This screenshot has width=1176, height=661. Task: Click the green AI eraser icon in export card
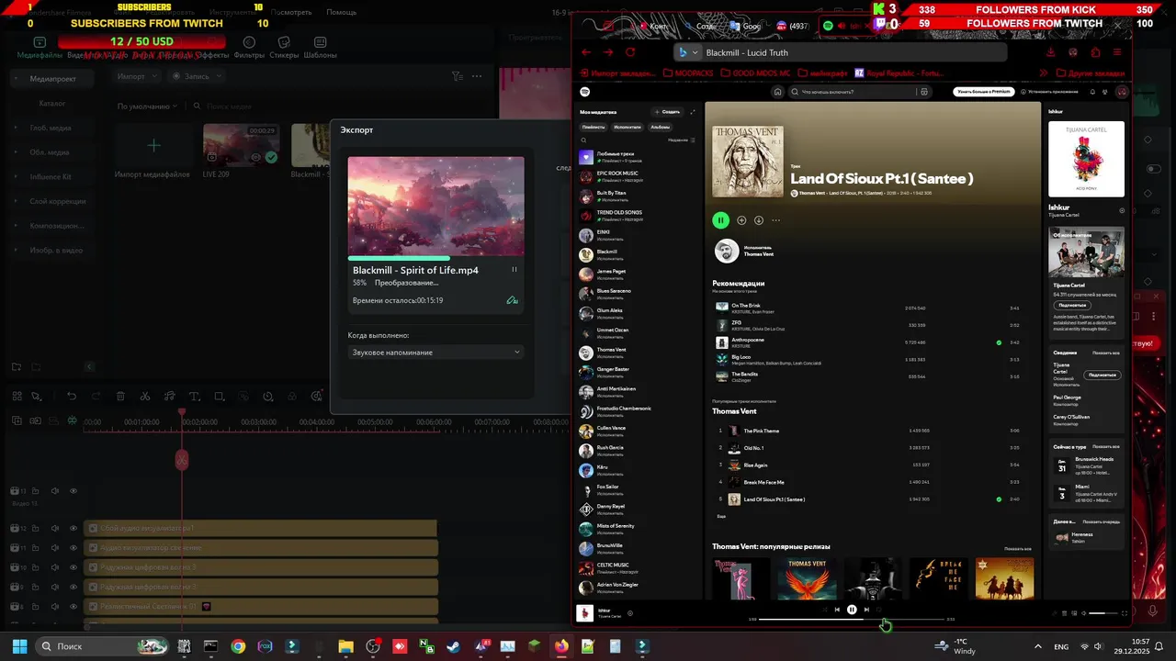pos(512,300)
